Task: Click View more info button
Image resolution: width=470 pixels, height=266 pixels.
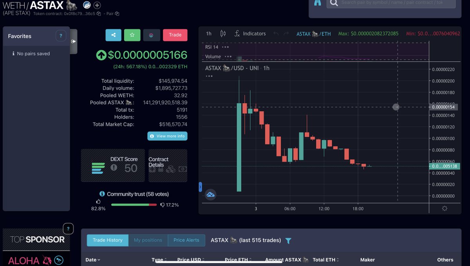Action: [167, 136]
